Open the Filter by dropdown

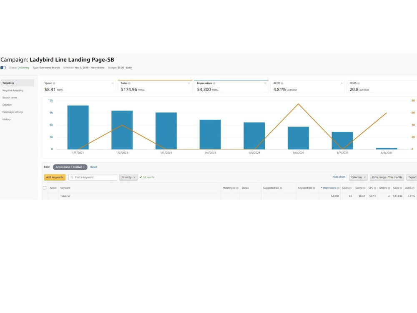click(128, 177)
